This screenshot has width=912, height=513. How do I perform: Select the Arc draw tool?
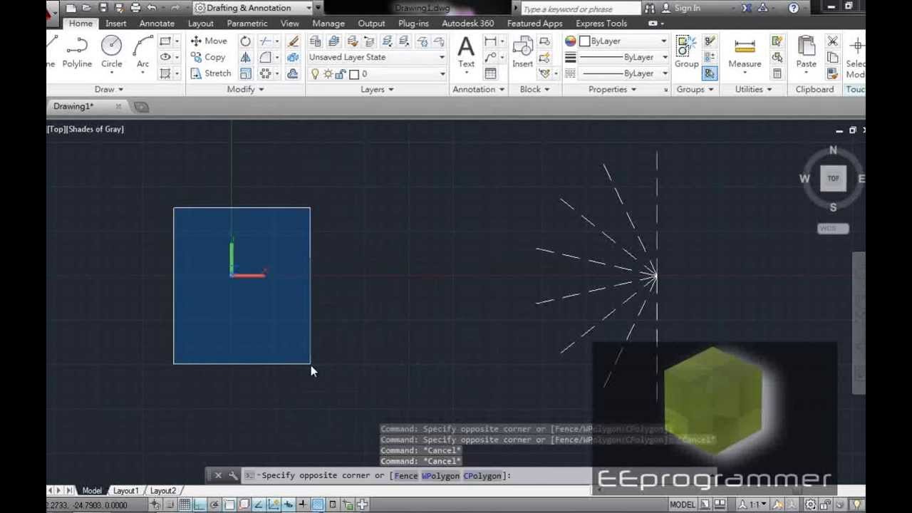(x=142, y=53)
